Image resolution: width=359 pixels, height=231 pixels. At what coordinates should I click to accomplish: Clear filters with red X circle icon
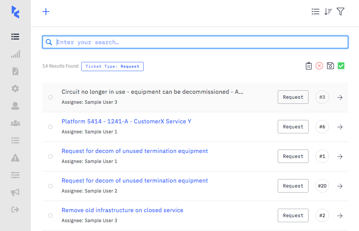(x=319, y=66)
